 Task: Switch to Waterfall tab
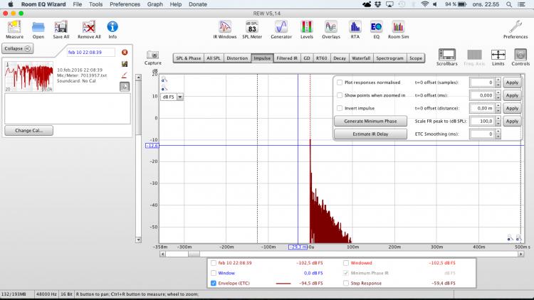click(361, 58)
